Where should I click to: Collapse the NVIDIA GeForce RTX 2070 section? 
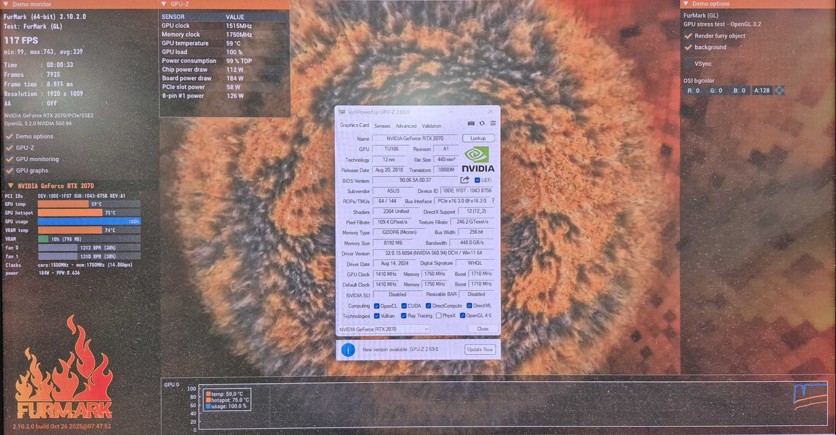click(x=11, y=186)
